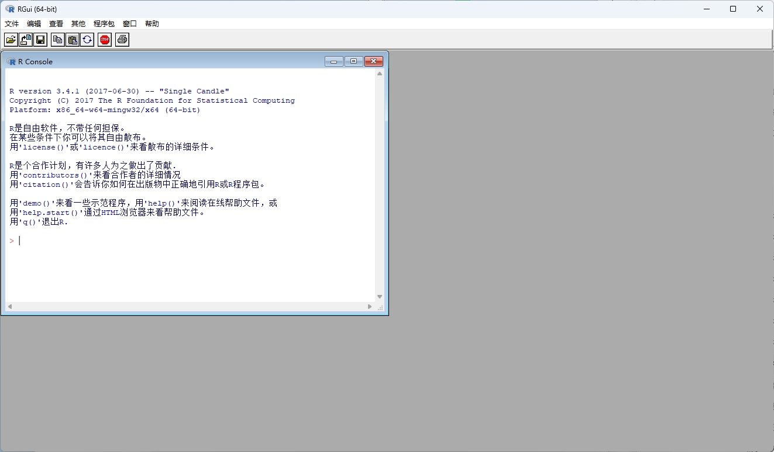Screen dimensions: 774x452
Task: Minimize the R Console child window
Action: (334, 61)
